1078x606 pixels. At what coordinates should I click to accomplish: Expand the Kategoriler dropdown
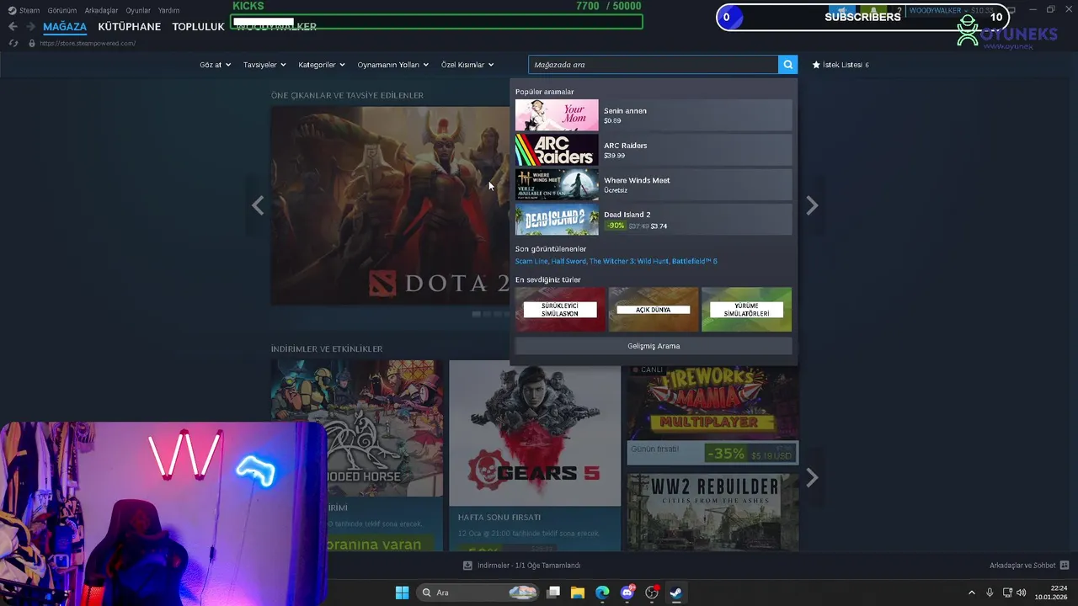click(322, 65)
